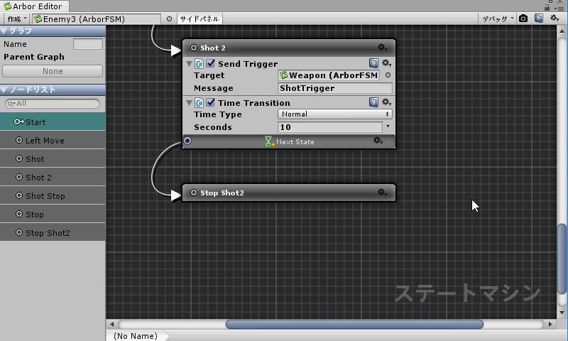The image size is (568, 341).
Task: Click the vertical scrollbar down arrow
Action: coord(562,313)
